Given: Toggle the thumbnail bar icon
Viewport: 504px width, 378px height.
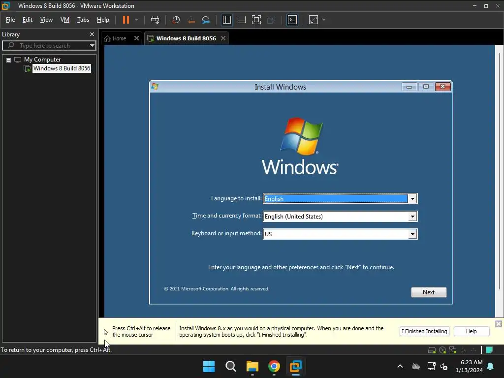Looking at the screenshot, I should [241, 20].
